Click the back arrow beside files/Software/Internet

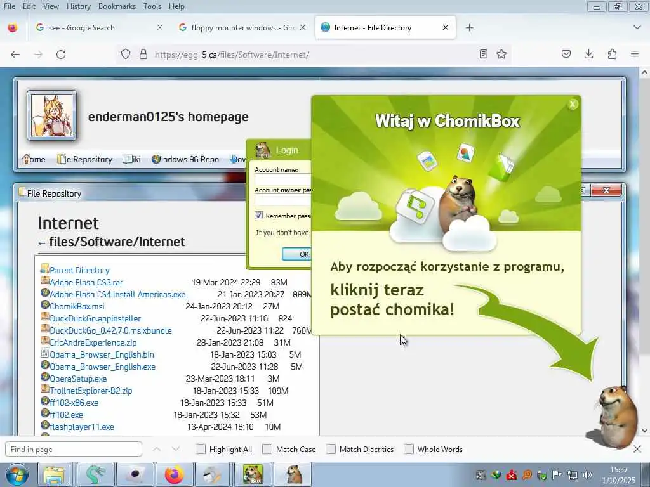[41, 243]
